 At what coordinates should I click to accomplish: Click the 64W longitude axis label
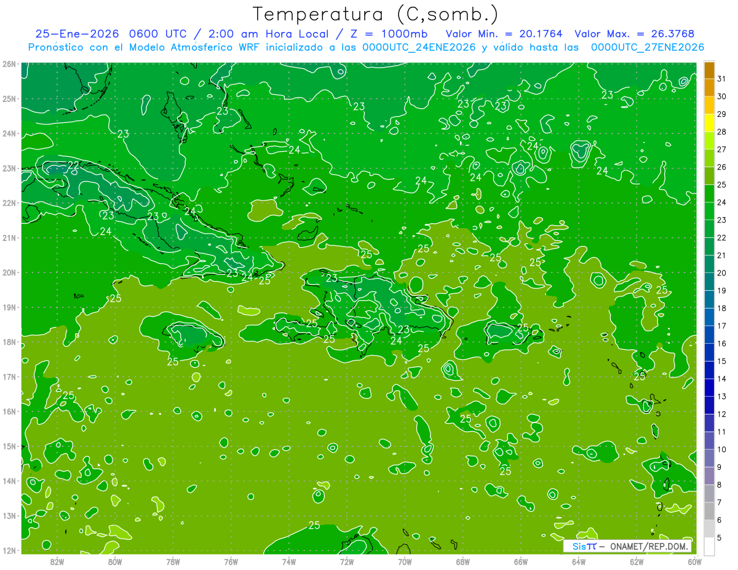[579, 561]
